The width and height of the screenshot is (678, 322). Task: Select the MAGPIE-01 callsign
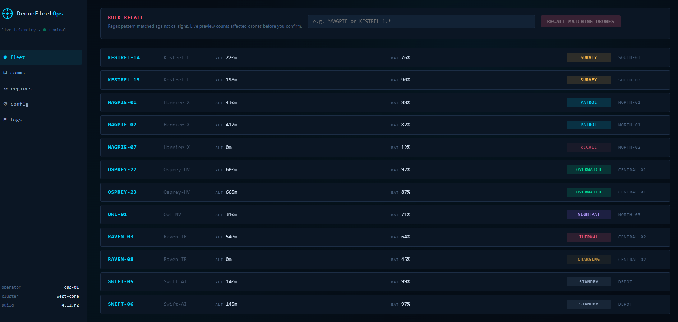click(x=122, y=102)
